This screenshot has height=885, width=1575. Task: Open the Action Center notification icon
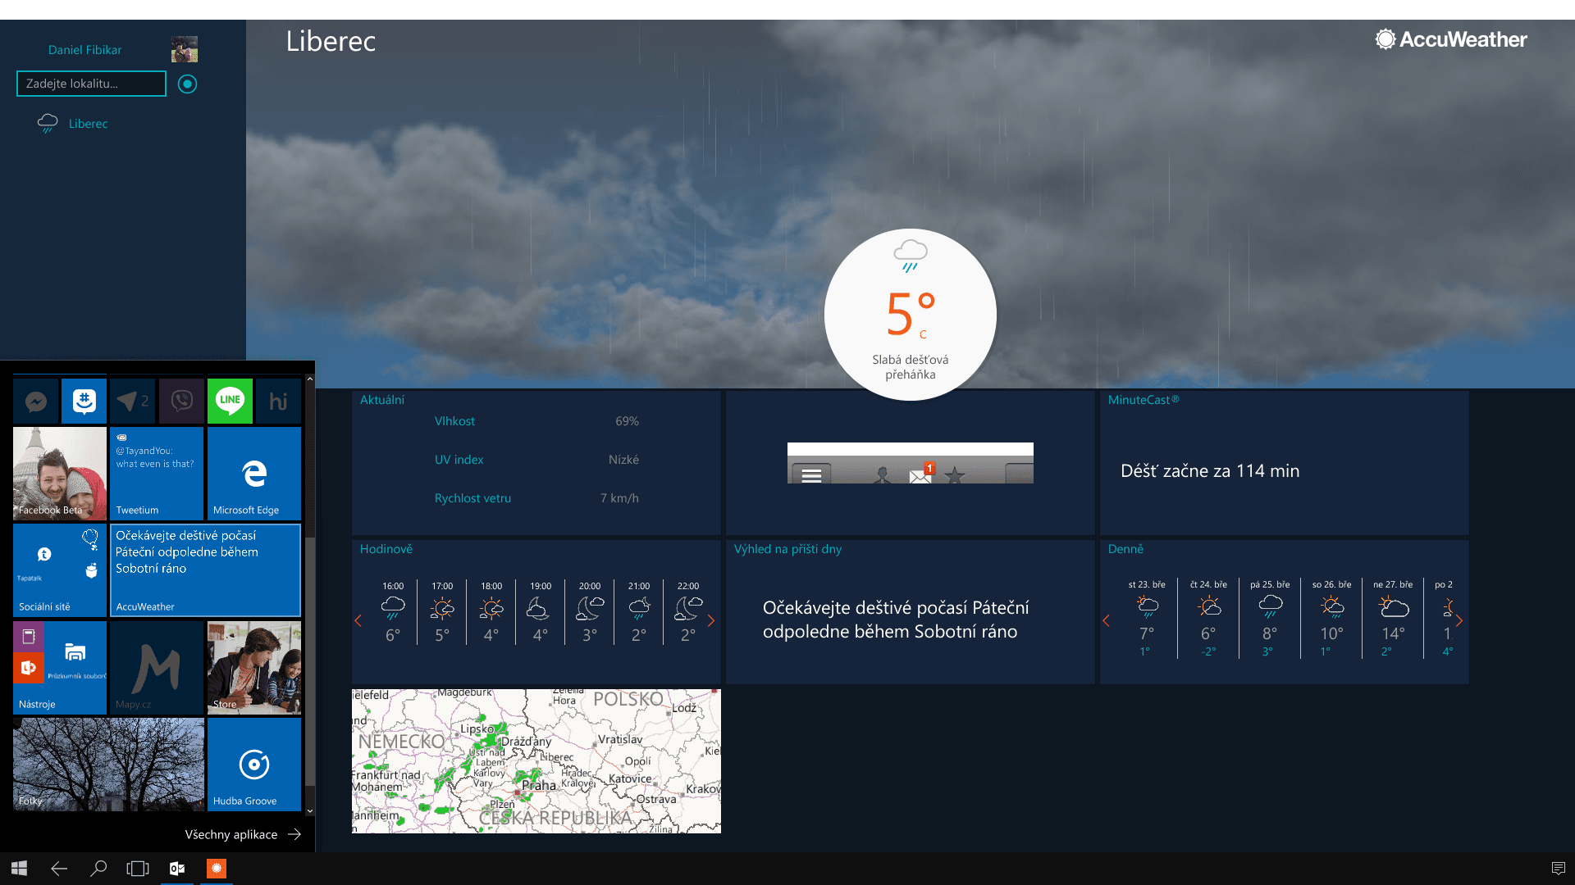1558,869
